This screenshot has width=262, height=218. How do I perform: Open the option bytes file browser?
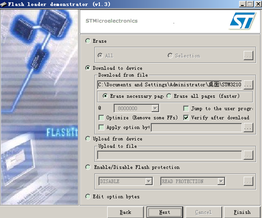point(248,128)
